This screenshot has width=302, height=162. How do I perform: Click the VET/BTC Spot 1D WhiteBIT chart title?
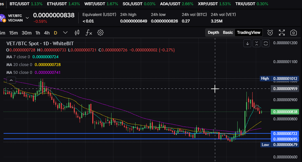(40, 43)
